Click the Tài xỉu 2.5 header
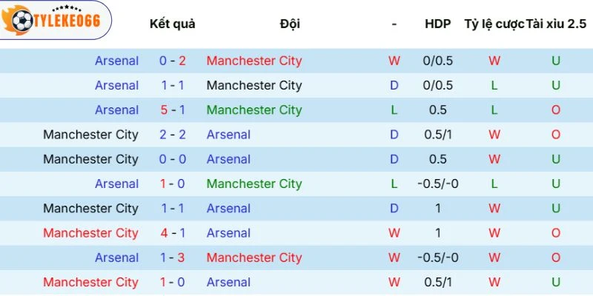593x296 pixels. (556, 24)
